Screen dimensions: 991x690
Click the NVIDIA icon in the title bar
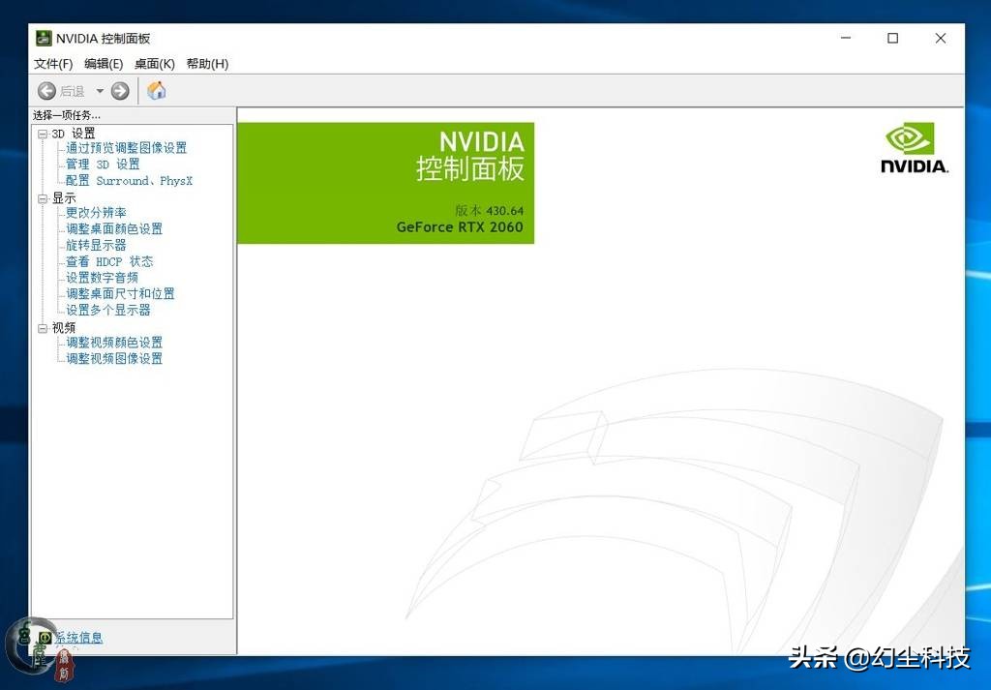tap(42, 38)
